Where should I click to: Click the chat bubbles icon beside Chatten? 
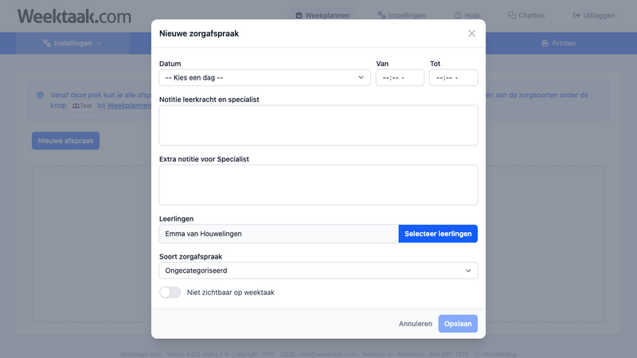click(512, 15)
